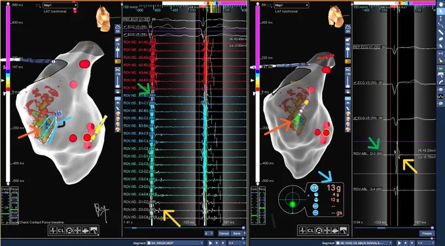Select the ellipse area tool
The width and height of the screenshot is (445, 246).
(x=440, y=39)
